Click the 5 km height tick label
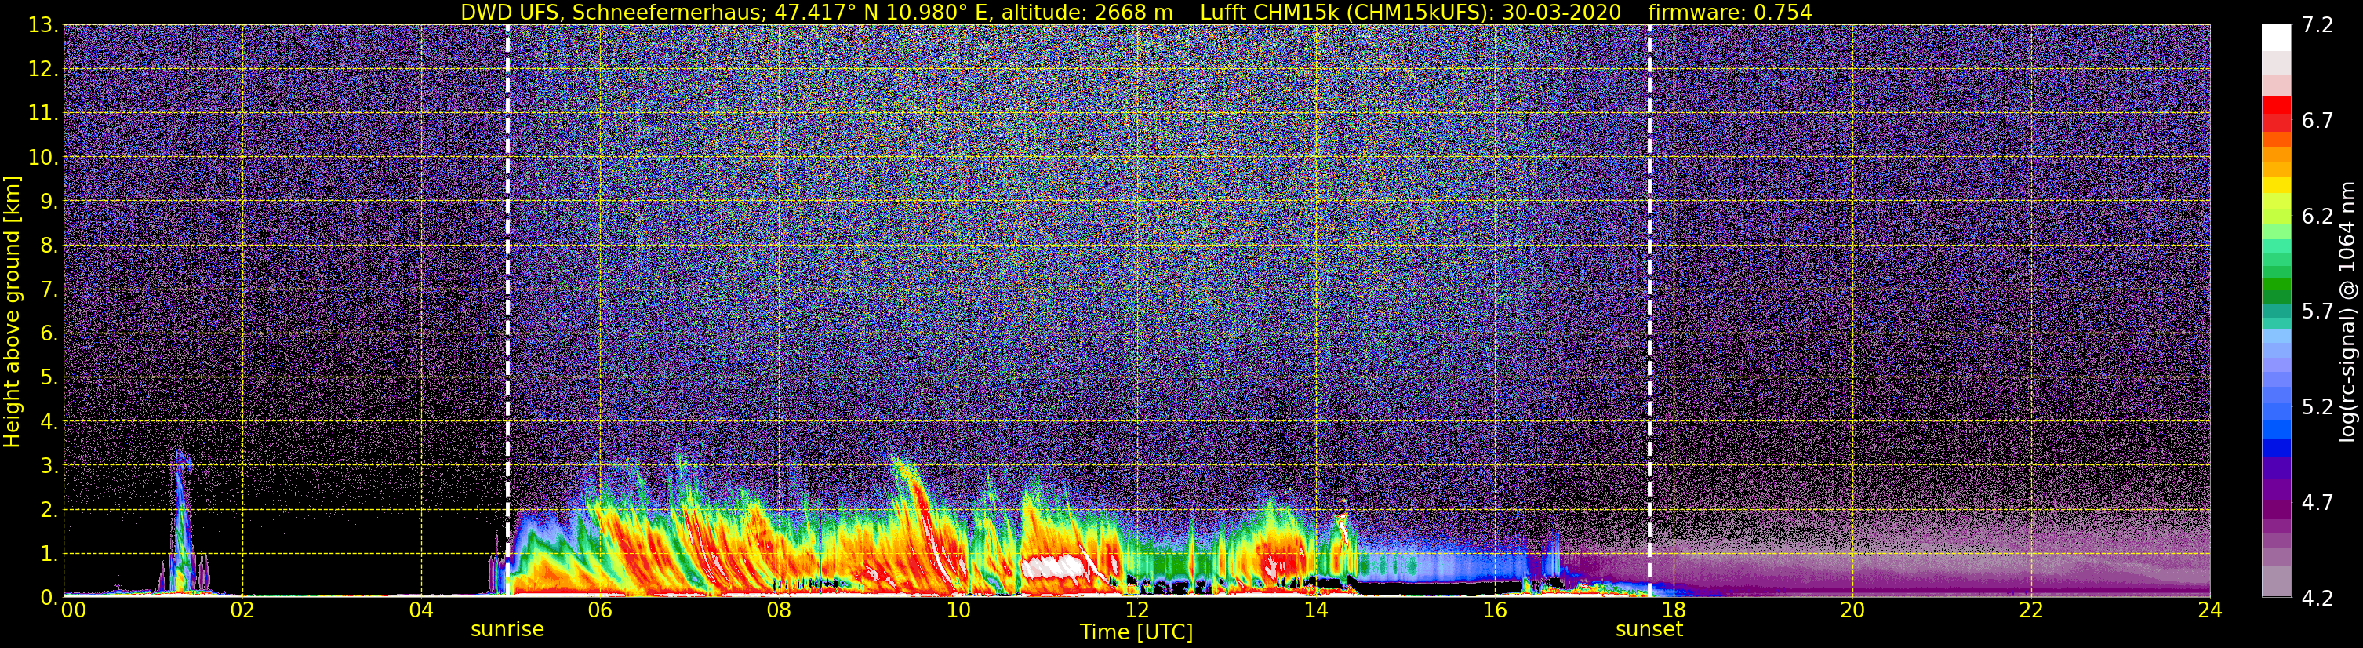2363x648 pixels. (x=49, y=377)
